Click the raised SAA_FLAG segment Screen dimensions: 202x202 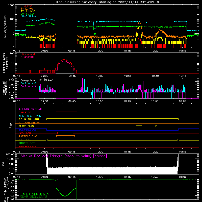(65, 132)
